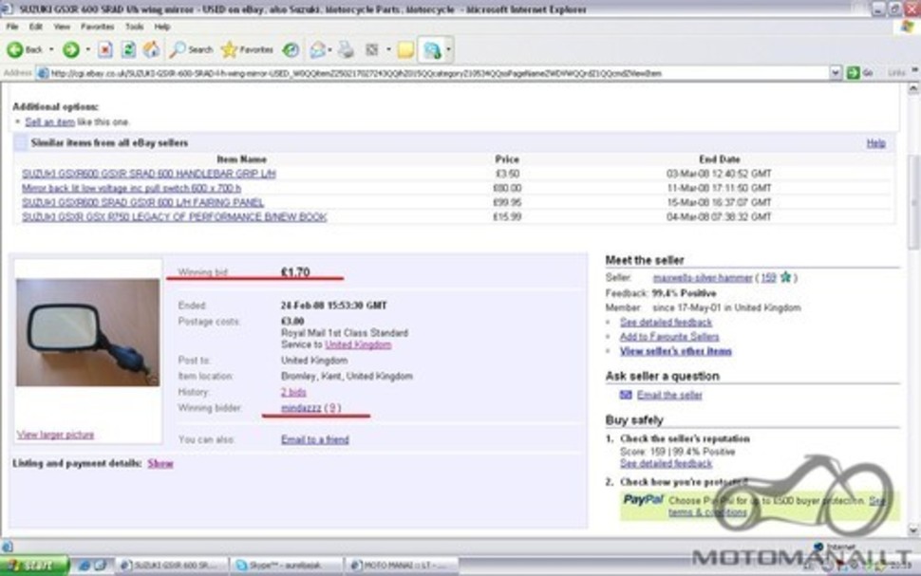Screen dimensions: 921x576
Task: Open the View menu
Action: [62, 27]
